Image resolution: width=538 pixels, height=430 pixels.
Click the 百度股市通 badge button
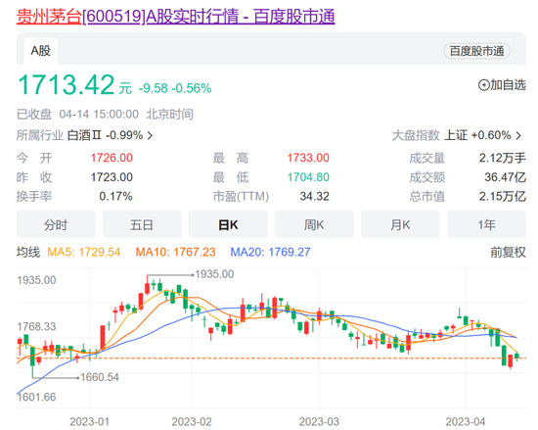(476, 51)
